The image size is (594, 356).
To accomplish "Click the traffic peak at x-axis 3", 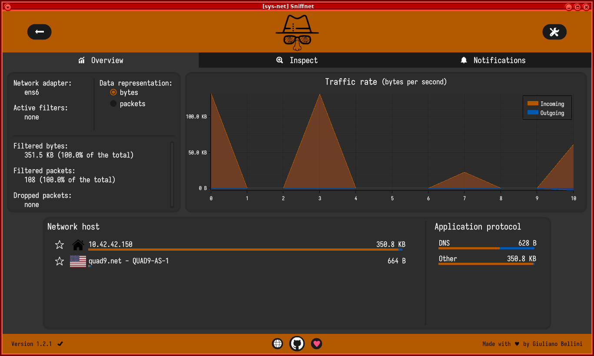I will pos(320,95).
